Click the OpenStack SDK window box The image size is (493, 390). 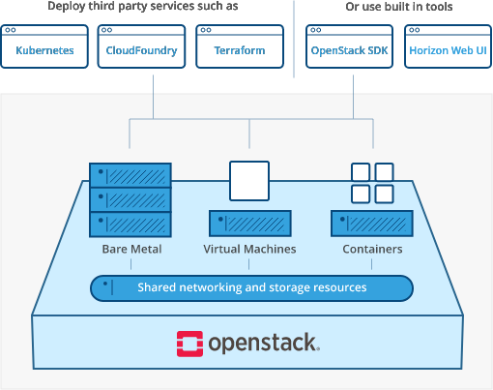[x=349, y=46]
